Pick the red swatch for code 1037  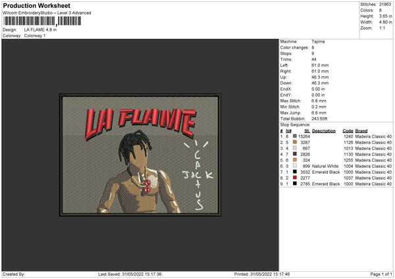[x=295, y=178]
